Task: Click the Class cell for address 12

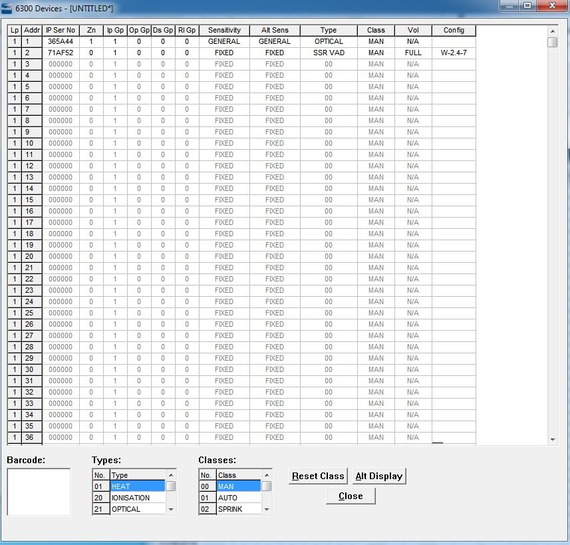Action: [x=376, y=166]
